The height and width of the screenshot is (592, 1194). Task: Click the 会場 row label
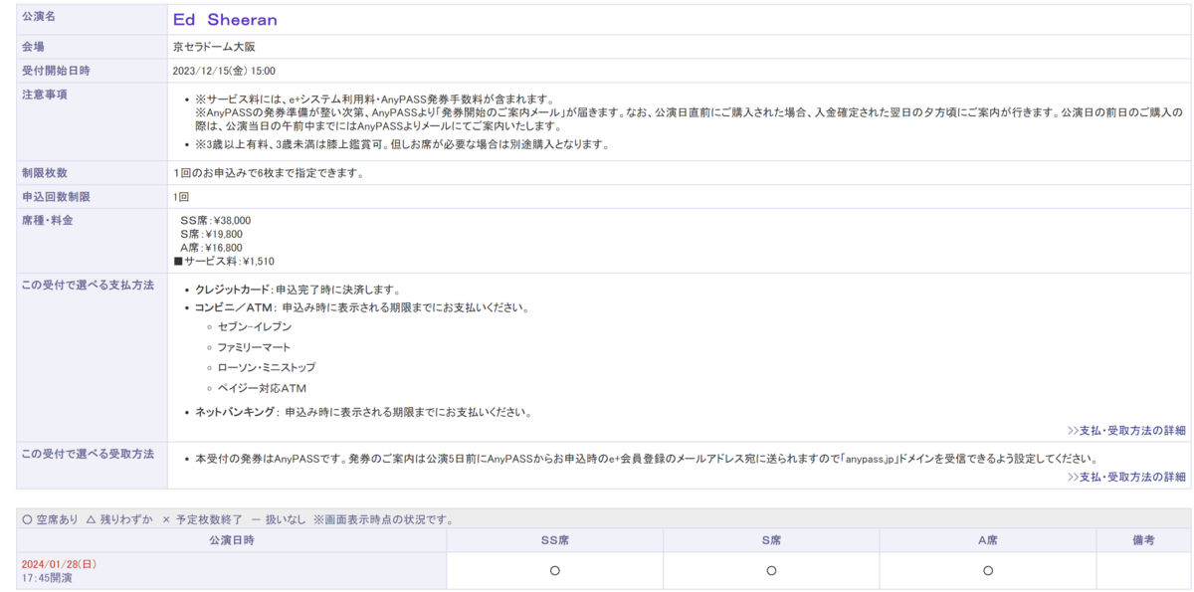[x=33, y=47]
